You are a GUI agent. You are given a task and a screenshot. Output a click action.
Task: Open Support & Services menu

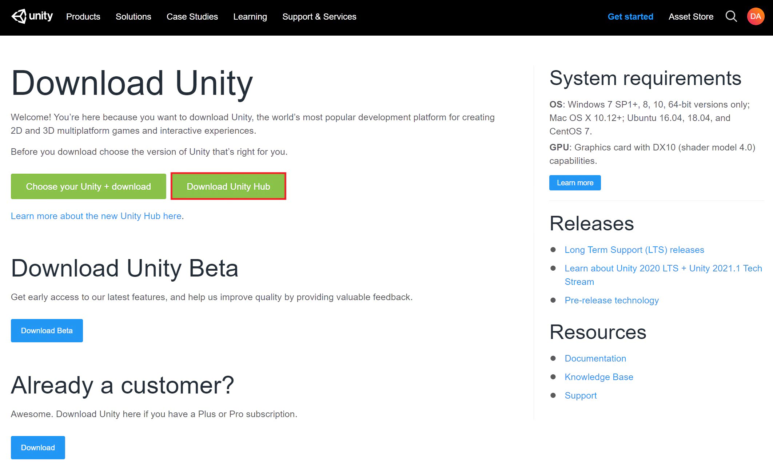319,17
